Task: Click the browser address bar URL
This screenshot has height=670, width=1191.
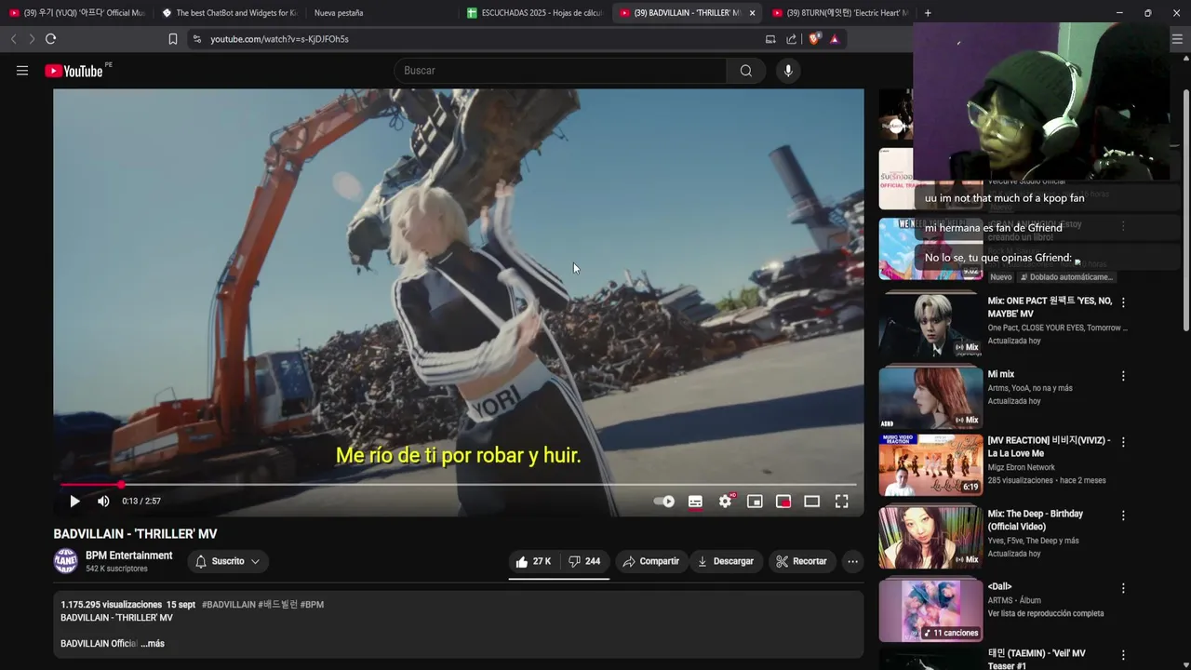Action: point(279,39)
